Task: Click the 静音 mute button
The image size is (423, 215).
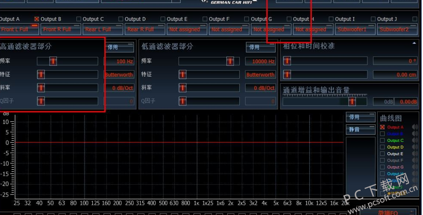Action: pyautogui.click(x=361, y=130)
